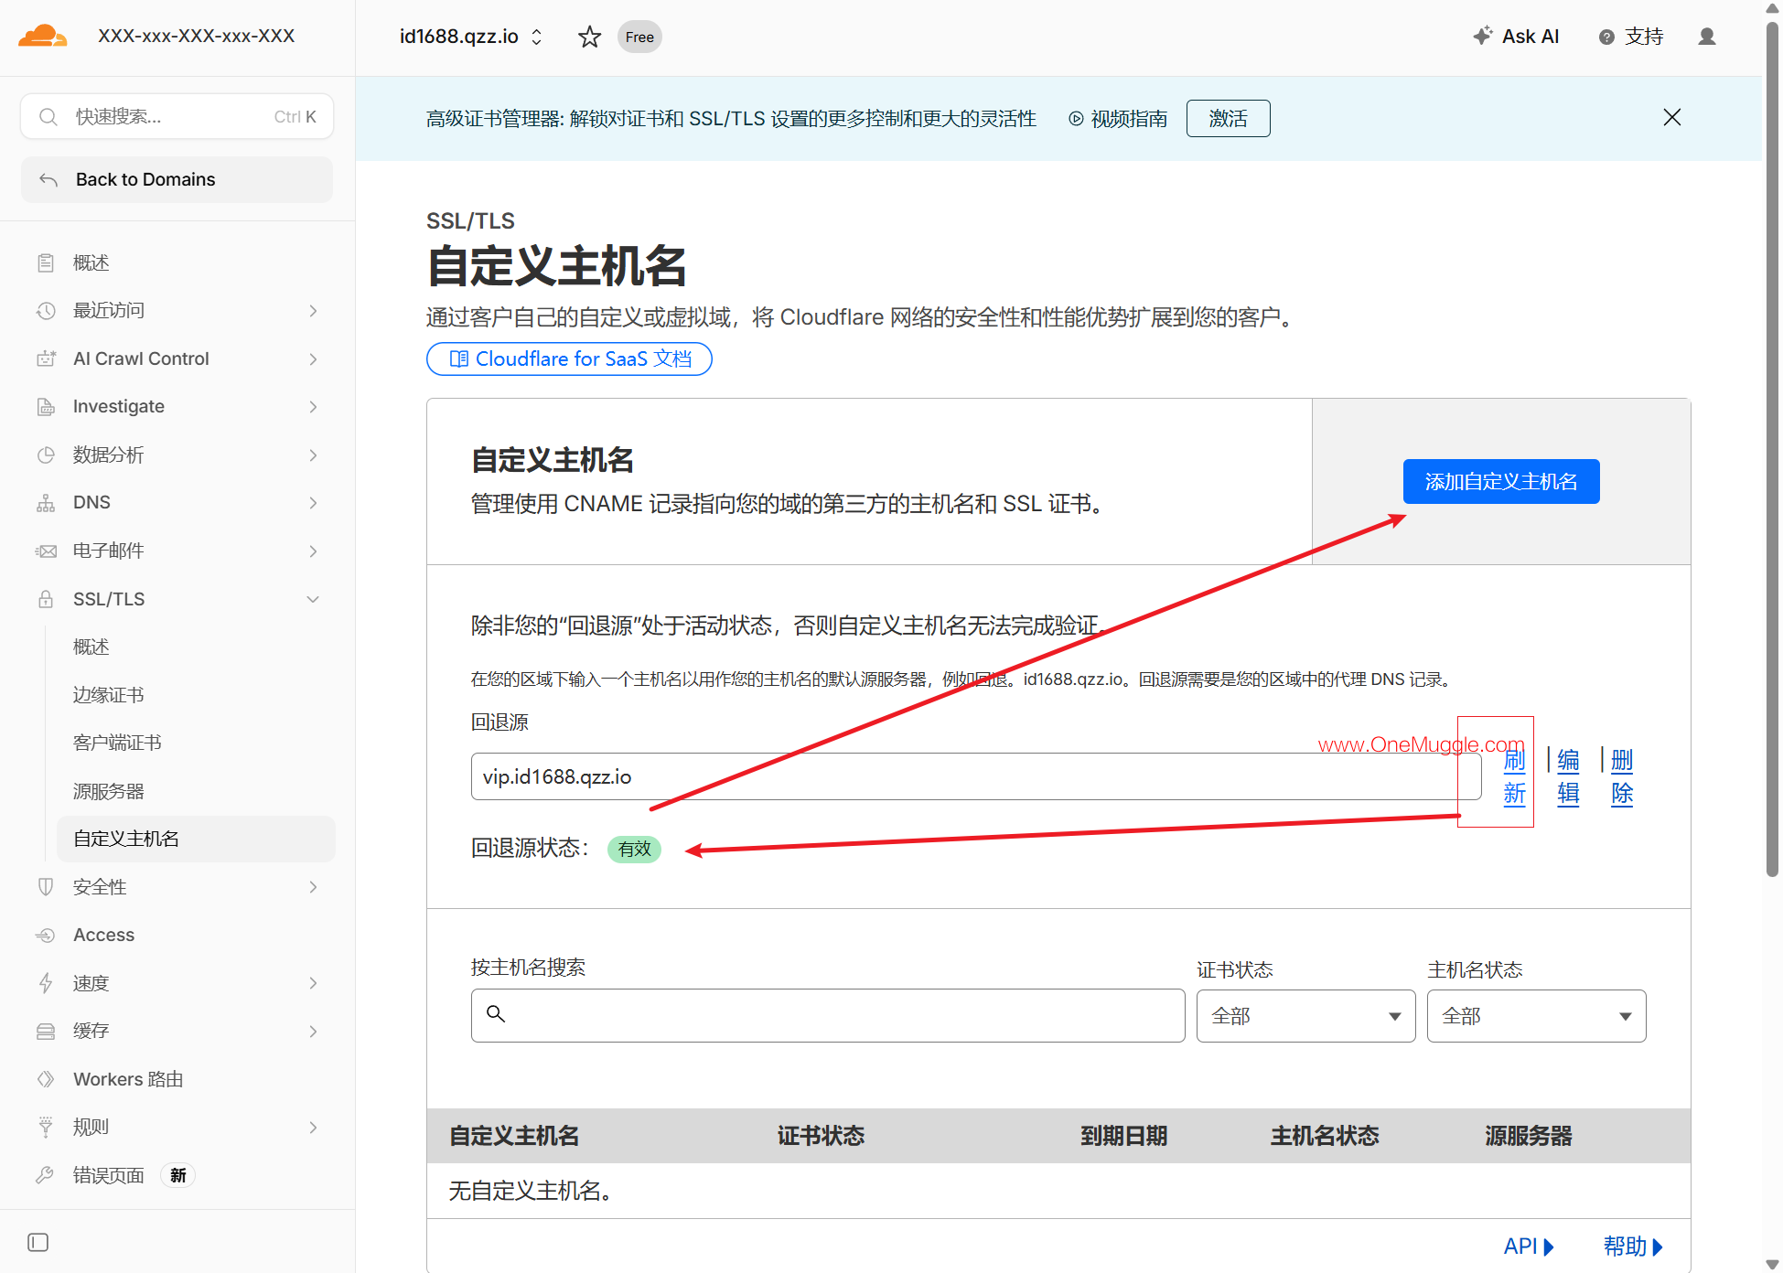
Task: Click the Workers 路由 diamond icon
Action: tap(46, 1079)
